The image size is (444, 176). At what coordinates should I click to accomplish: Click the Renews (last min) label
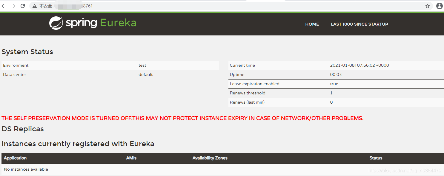tap(247, 102)
